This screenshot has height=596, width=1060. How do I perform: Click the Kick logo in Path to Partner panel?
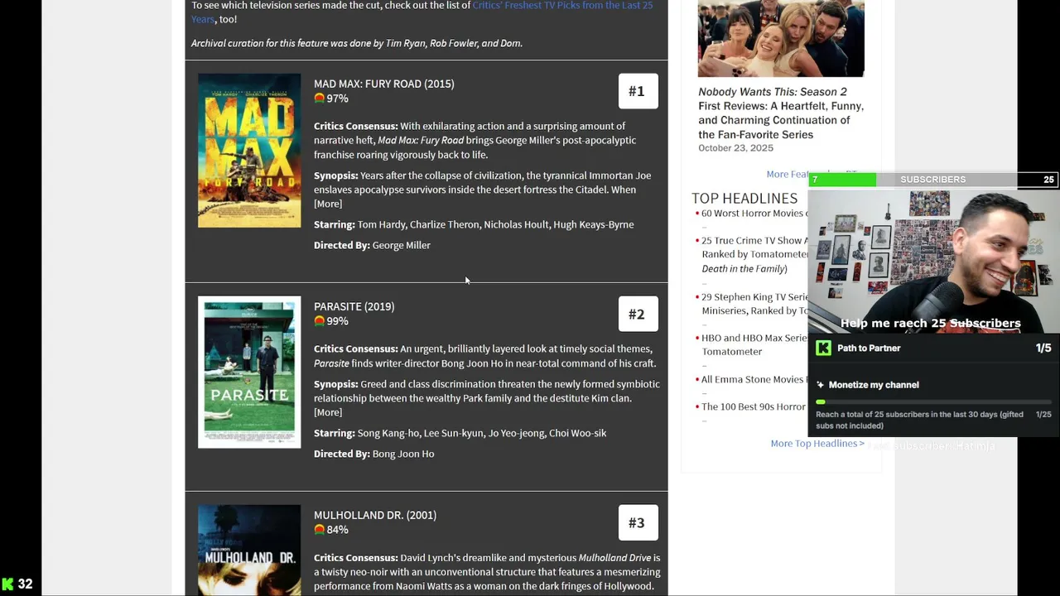pyautogui.click(x=823, y=348)
